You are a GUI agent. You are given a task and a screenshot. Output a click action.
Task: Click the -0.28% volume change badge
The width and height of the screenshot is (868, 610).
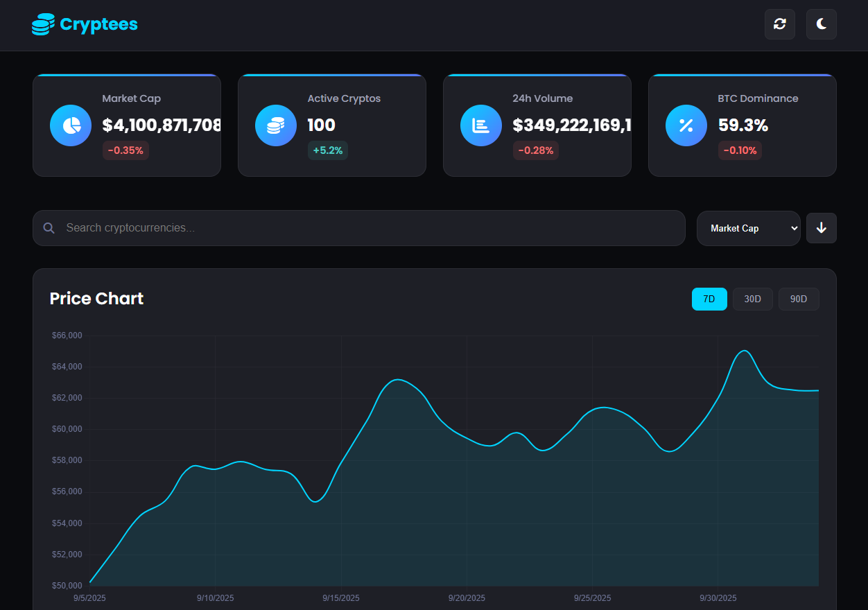click(x=536, y=150)
